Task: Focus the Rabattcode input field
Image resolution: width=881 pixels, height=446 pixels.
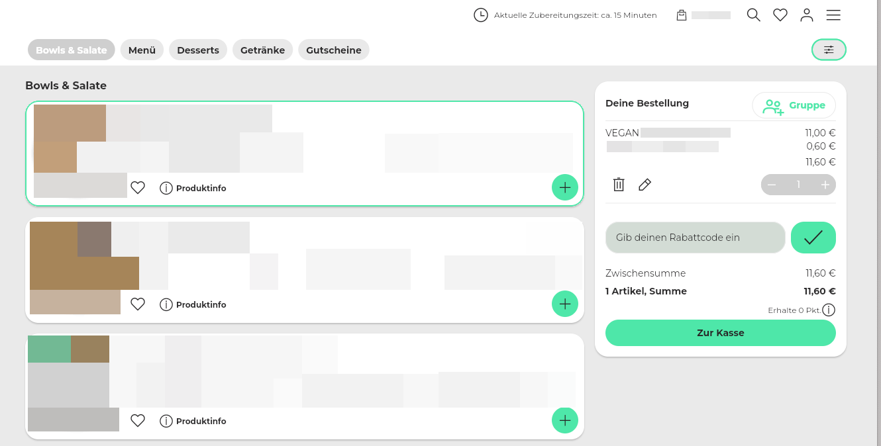Action: click(x=695, y=238)
